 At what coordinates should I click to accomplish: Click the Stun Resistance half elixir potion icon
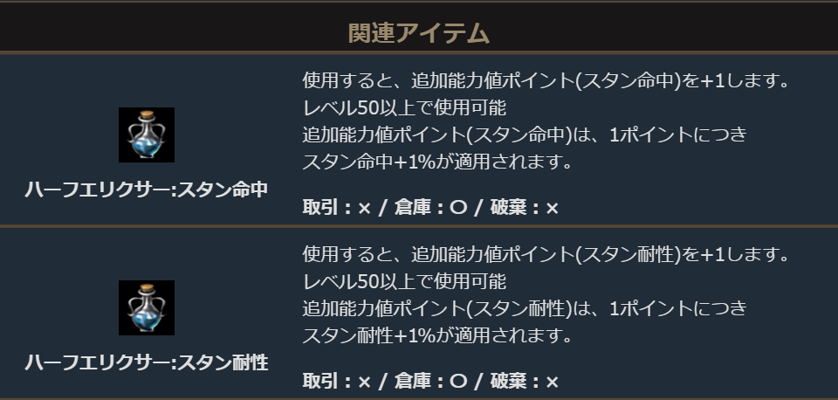(146, 307)
